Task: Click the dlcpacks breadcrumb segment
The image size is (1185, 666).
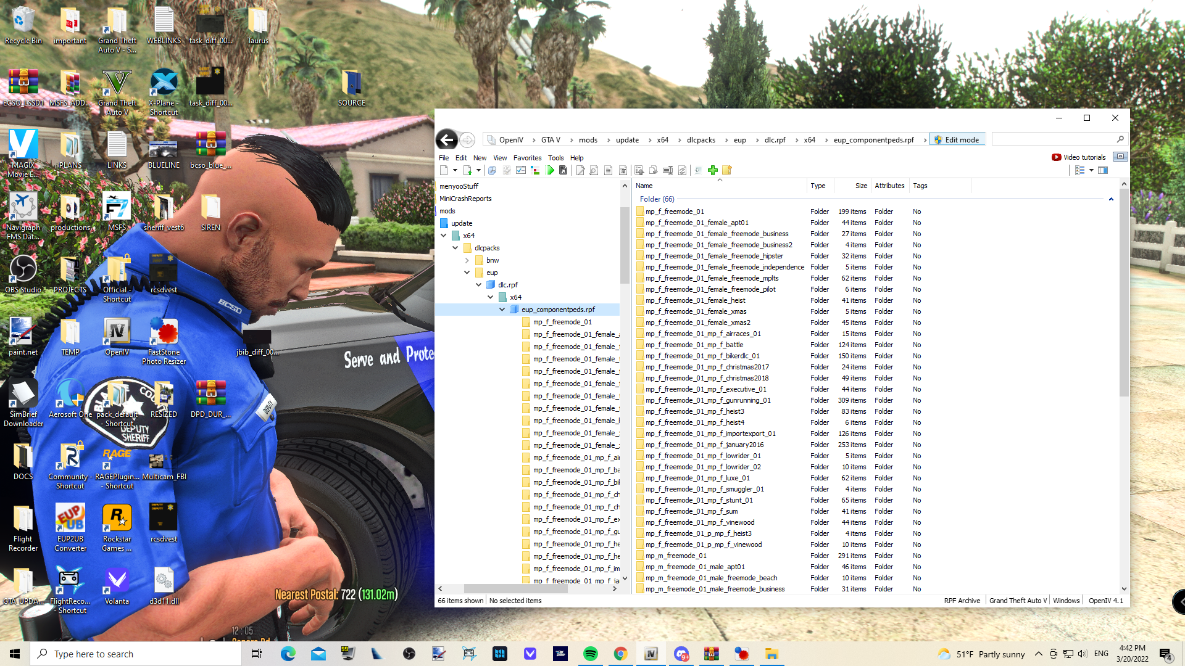Action: click(701, 140)
